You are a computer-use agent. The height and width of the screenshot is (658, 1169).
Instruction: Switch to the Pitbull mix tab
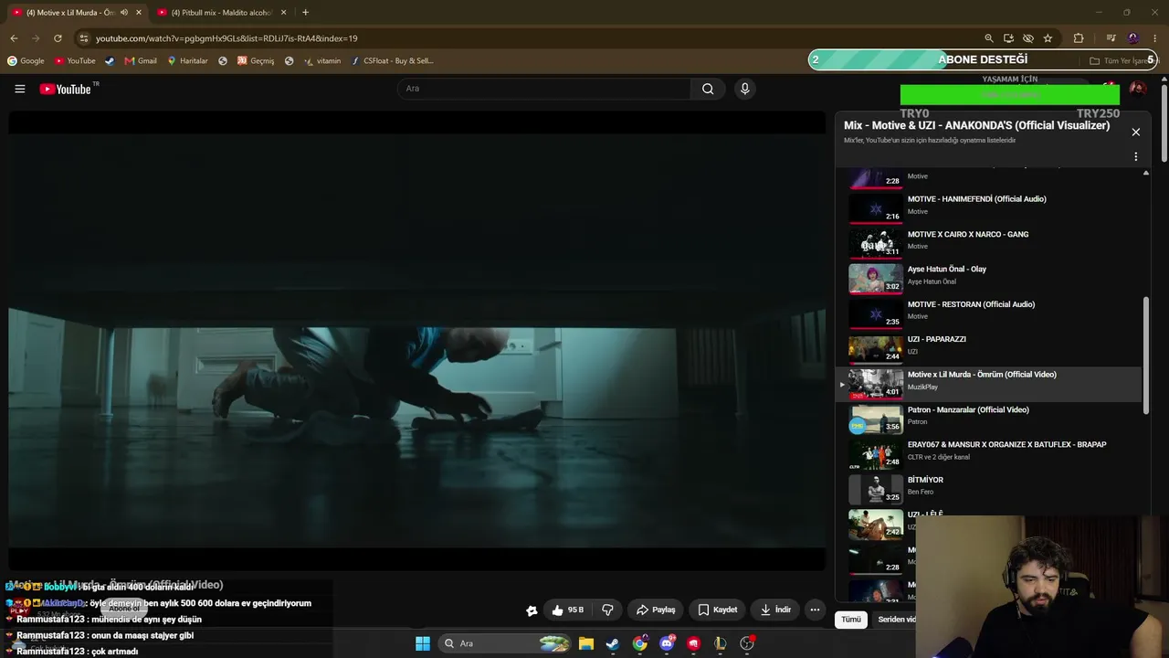coord(222,13)
